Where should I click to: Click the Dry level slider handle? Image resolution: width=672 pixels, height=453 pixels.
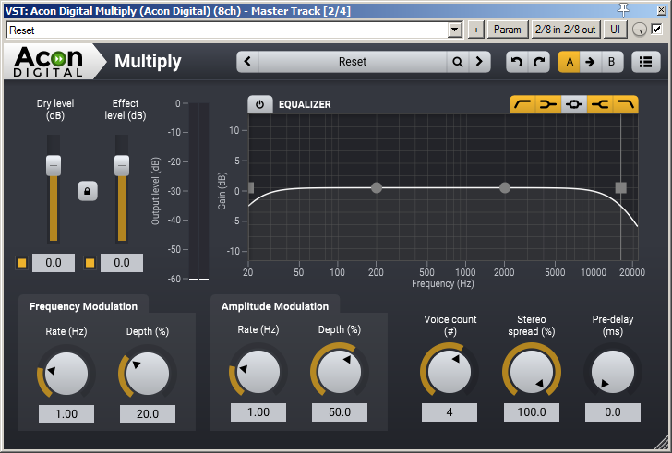click(54, 165)
